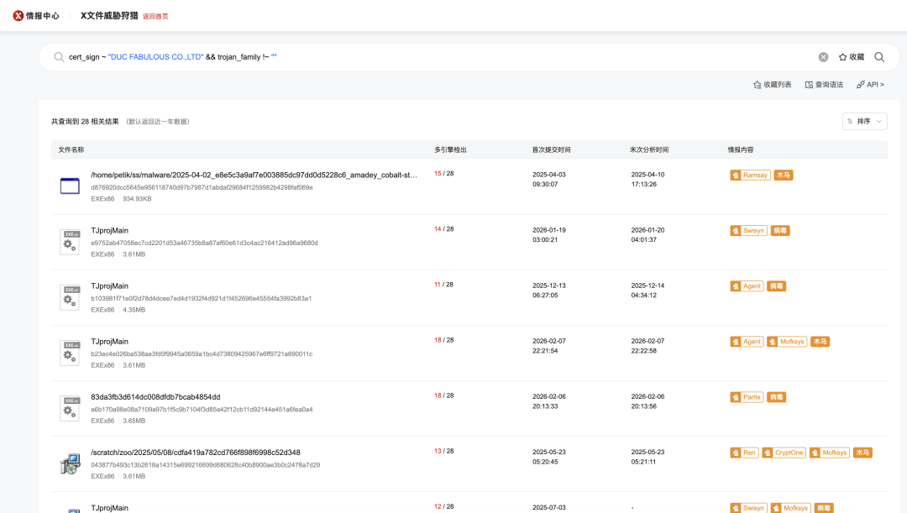Screen dimensions: 907x513
Task: Click the Agent tag in the 2026-02-07 row
Action: pyautogui.click(x=747, y=341)
